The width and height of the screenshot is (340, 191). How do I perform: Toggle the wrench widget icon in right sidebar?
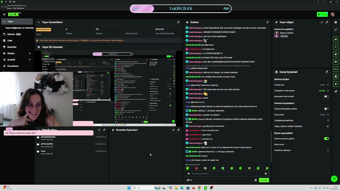pos(336,84)
